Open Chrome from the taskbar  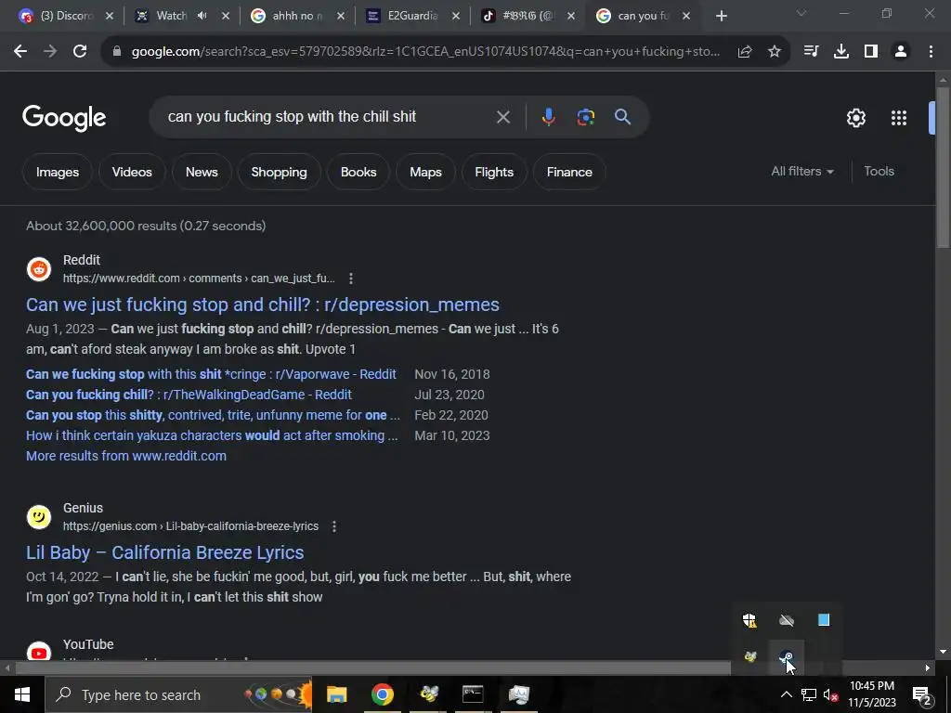coord(382,694)
